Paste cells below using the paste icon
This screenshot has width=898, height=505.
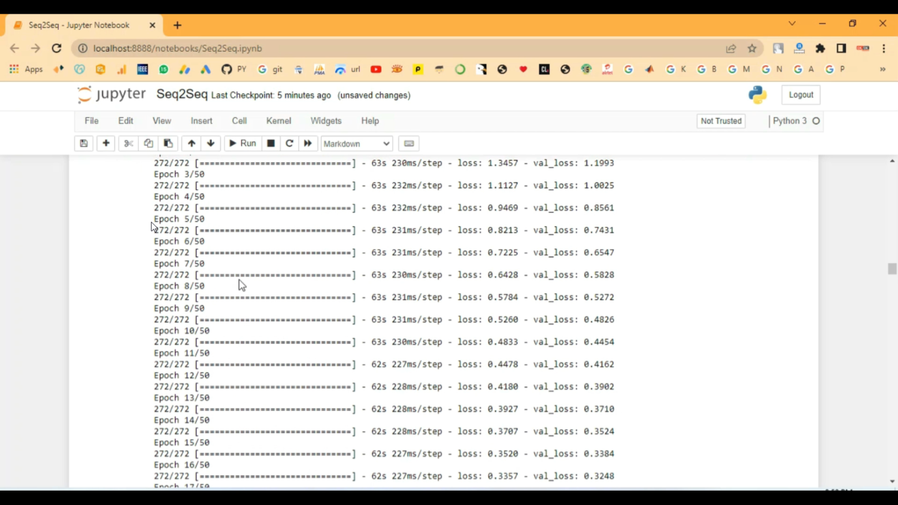pos(168,144)
